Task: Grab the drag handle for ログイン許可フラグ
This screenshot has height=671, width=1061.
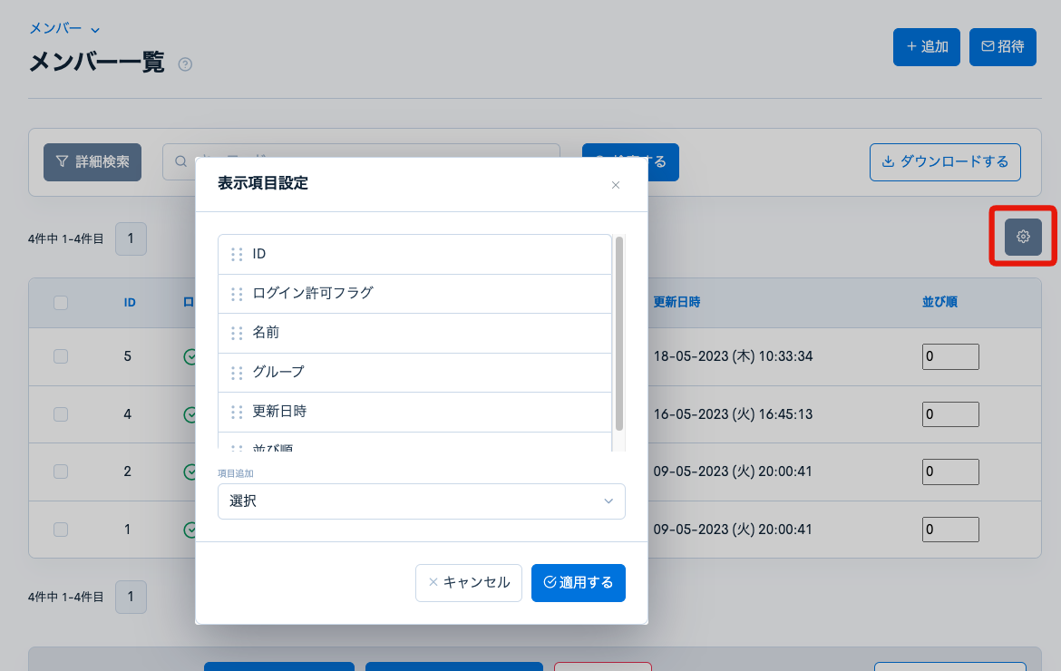Action: [x=237, y=294]
